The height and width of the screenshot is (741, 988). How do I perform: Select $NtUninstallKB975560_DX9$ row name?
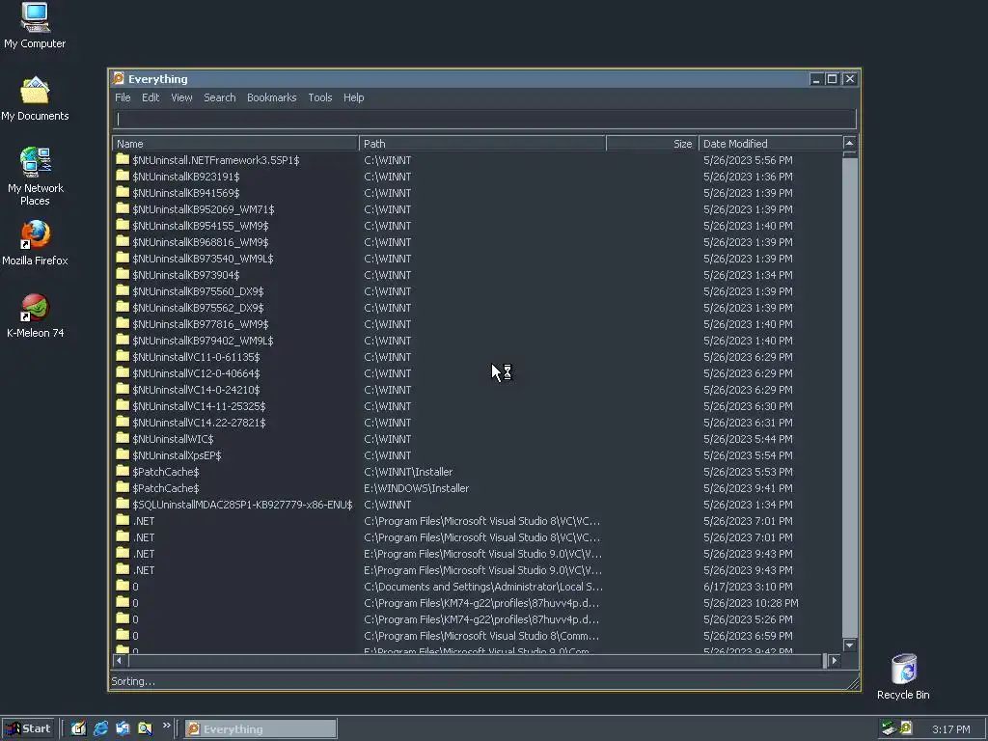(198, 291)
